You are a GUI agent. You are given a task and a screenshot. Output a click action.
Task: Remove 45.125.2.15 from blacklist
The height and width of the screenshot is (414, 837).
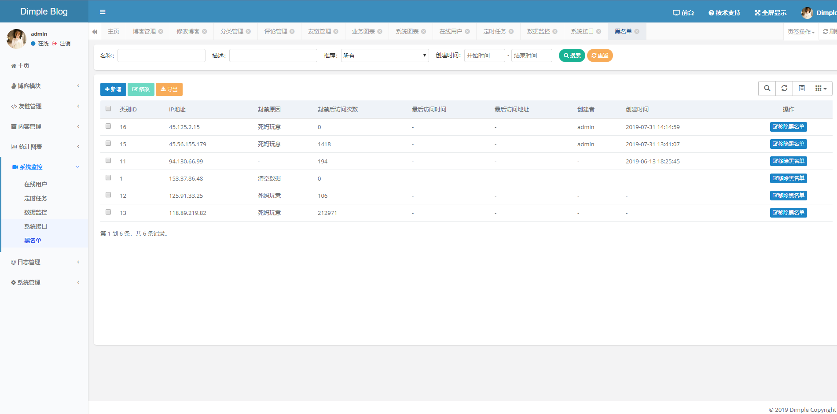[788, 127]
